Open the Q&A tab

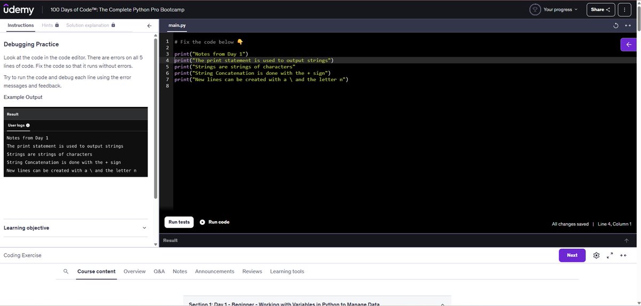tap(159, 271)
